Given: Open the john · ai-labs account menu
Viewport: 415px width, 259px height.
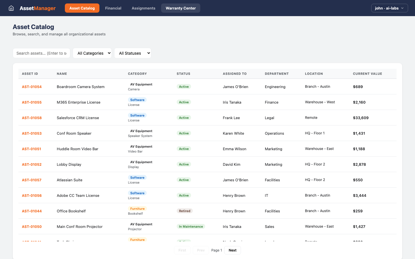Looking at the screenshot, I should coord(389,8).
